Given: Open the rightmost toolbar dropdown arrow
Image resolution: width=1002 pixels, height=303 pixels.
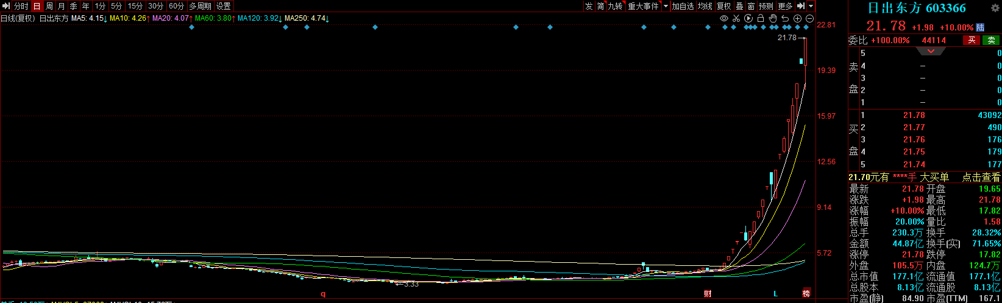Looking at the screenshot, I should pos(811,6).
